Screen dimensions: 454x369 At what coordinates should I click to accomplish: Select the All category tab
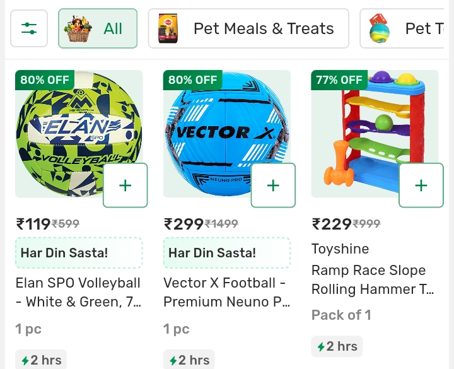98,28
